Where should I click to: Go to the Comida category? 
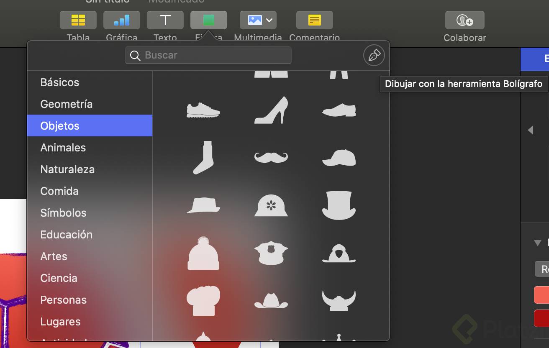click(x=90, y=191)
